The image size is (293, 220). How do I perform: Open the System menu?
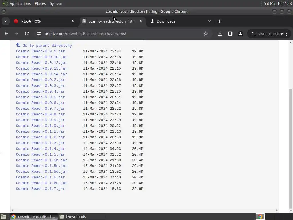56,3
